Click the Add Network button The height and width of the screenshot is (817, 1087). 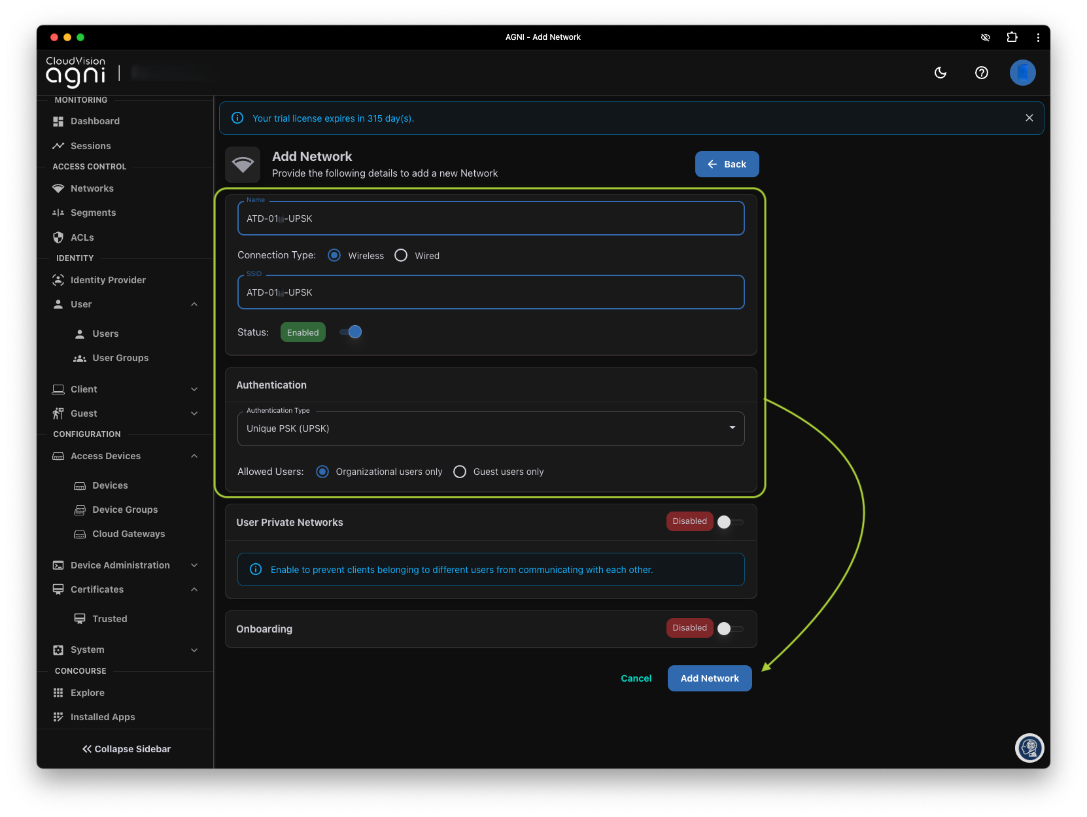click(710, 678)
